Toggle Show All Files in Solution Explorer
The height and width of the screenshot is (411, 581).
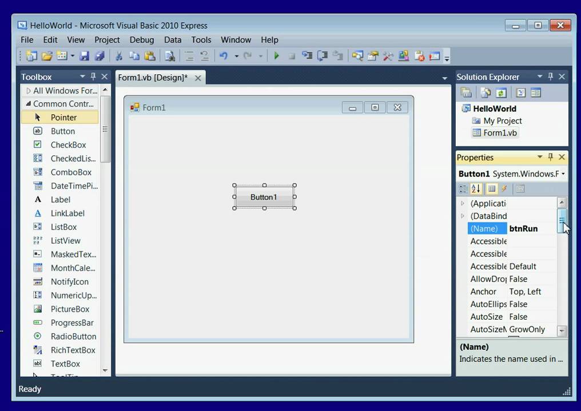click(486, 93)
